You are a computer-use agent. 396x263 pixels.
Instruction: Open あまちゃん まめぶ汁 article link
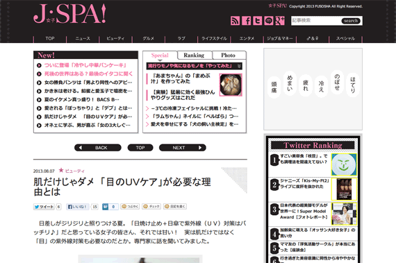(181, 78)
